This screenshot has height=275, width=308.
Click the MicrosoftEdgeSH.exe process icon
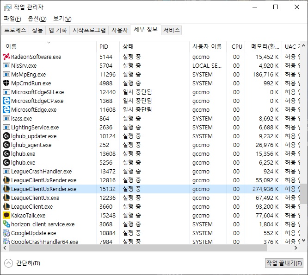[6, 92]
